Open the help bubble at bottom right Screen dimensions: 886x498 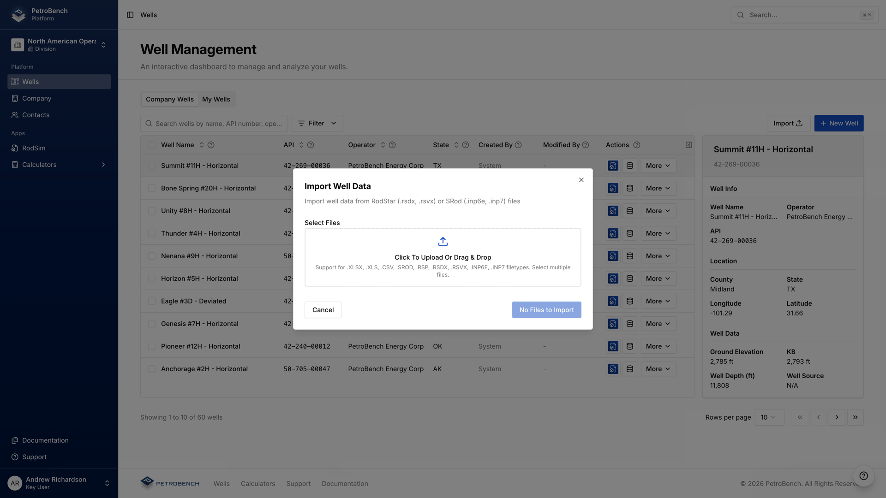tap(863, 476)
